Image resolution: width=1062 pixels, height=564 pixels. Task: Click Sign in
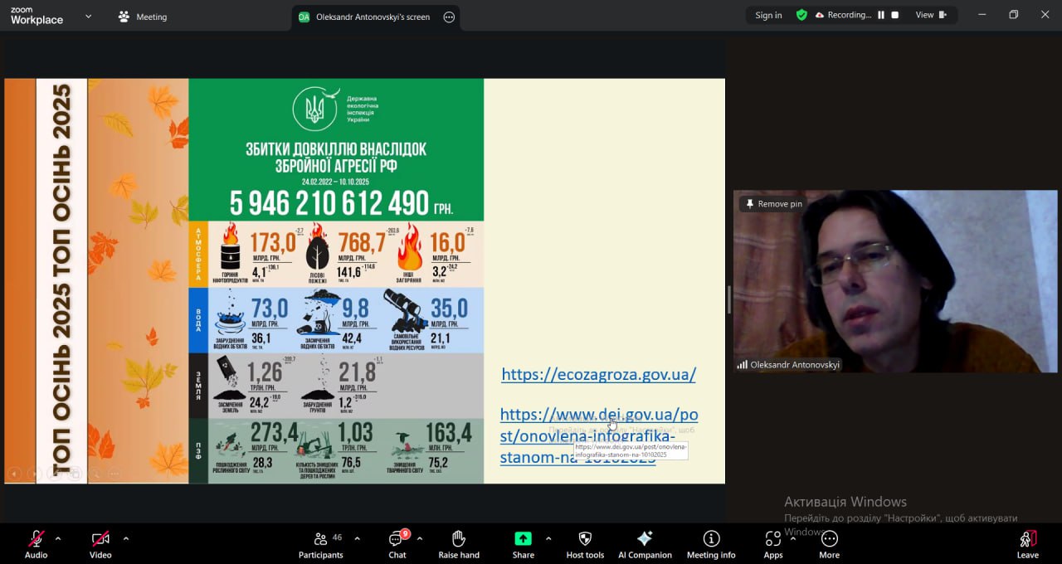pos(768,15)
